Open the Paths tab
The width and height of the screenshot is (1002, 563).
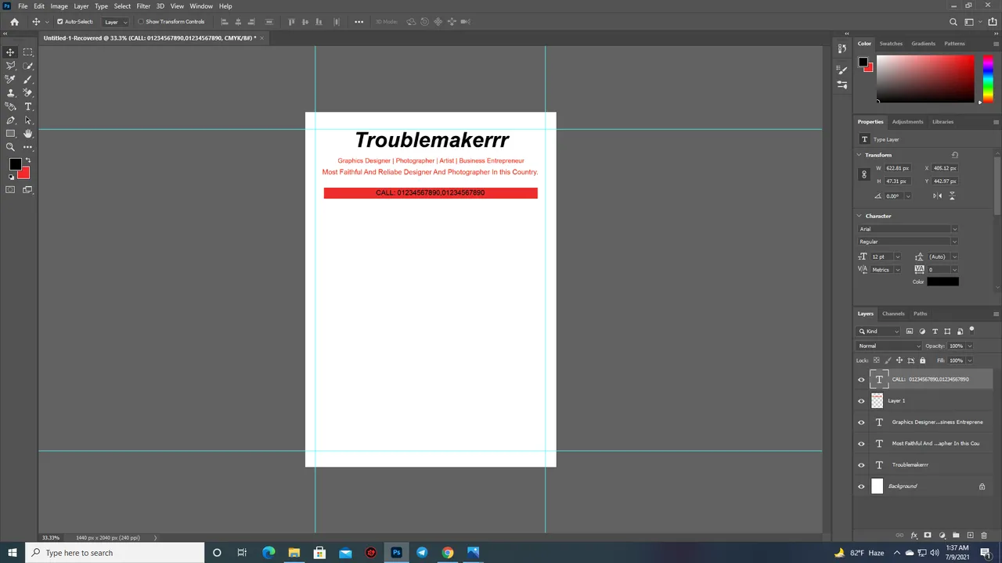920,314
